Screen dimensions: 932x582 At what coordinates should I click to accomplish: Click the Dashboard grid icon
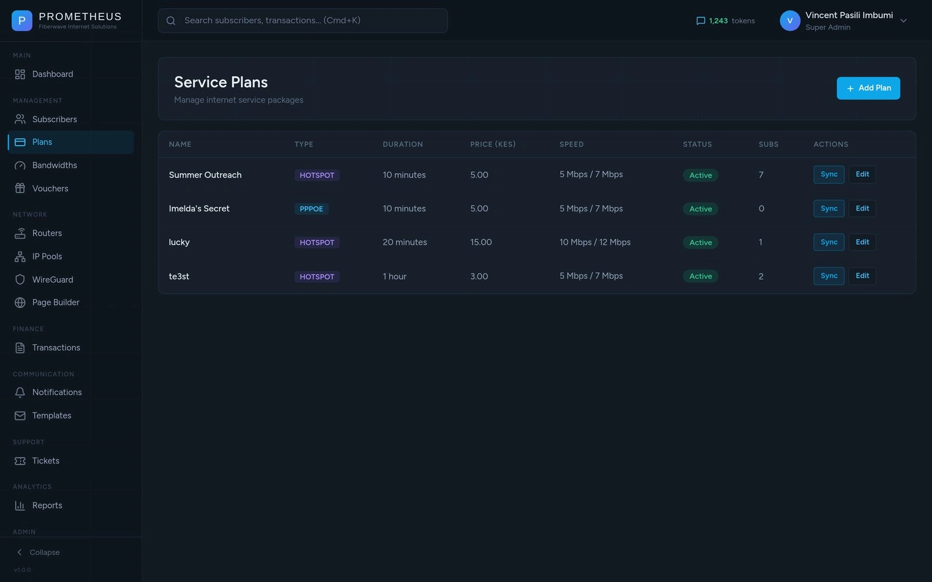click(20, 74)
